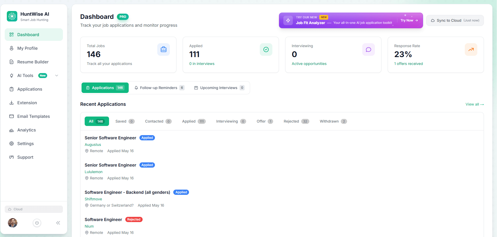Click the My Profile person icon
Image resolution: width=497 pixels, height=237 pixels.
(12, 48)
